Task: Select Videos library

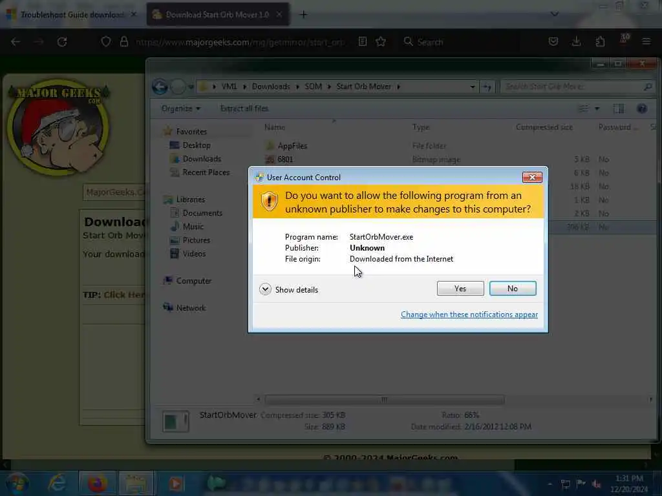Action: [194, 253]
